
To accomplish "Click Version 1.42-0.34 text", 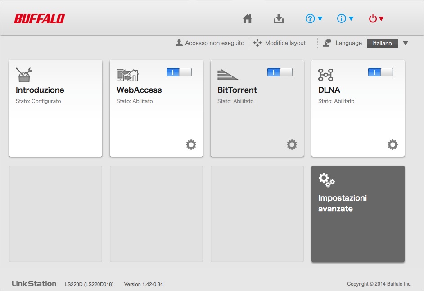I will 144,284.
